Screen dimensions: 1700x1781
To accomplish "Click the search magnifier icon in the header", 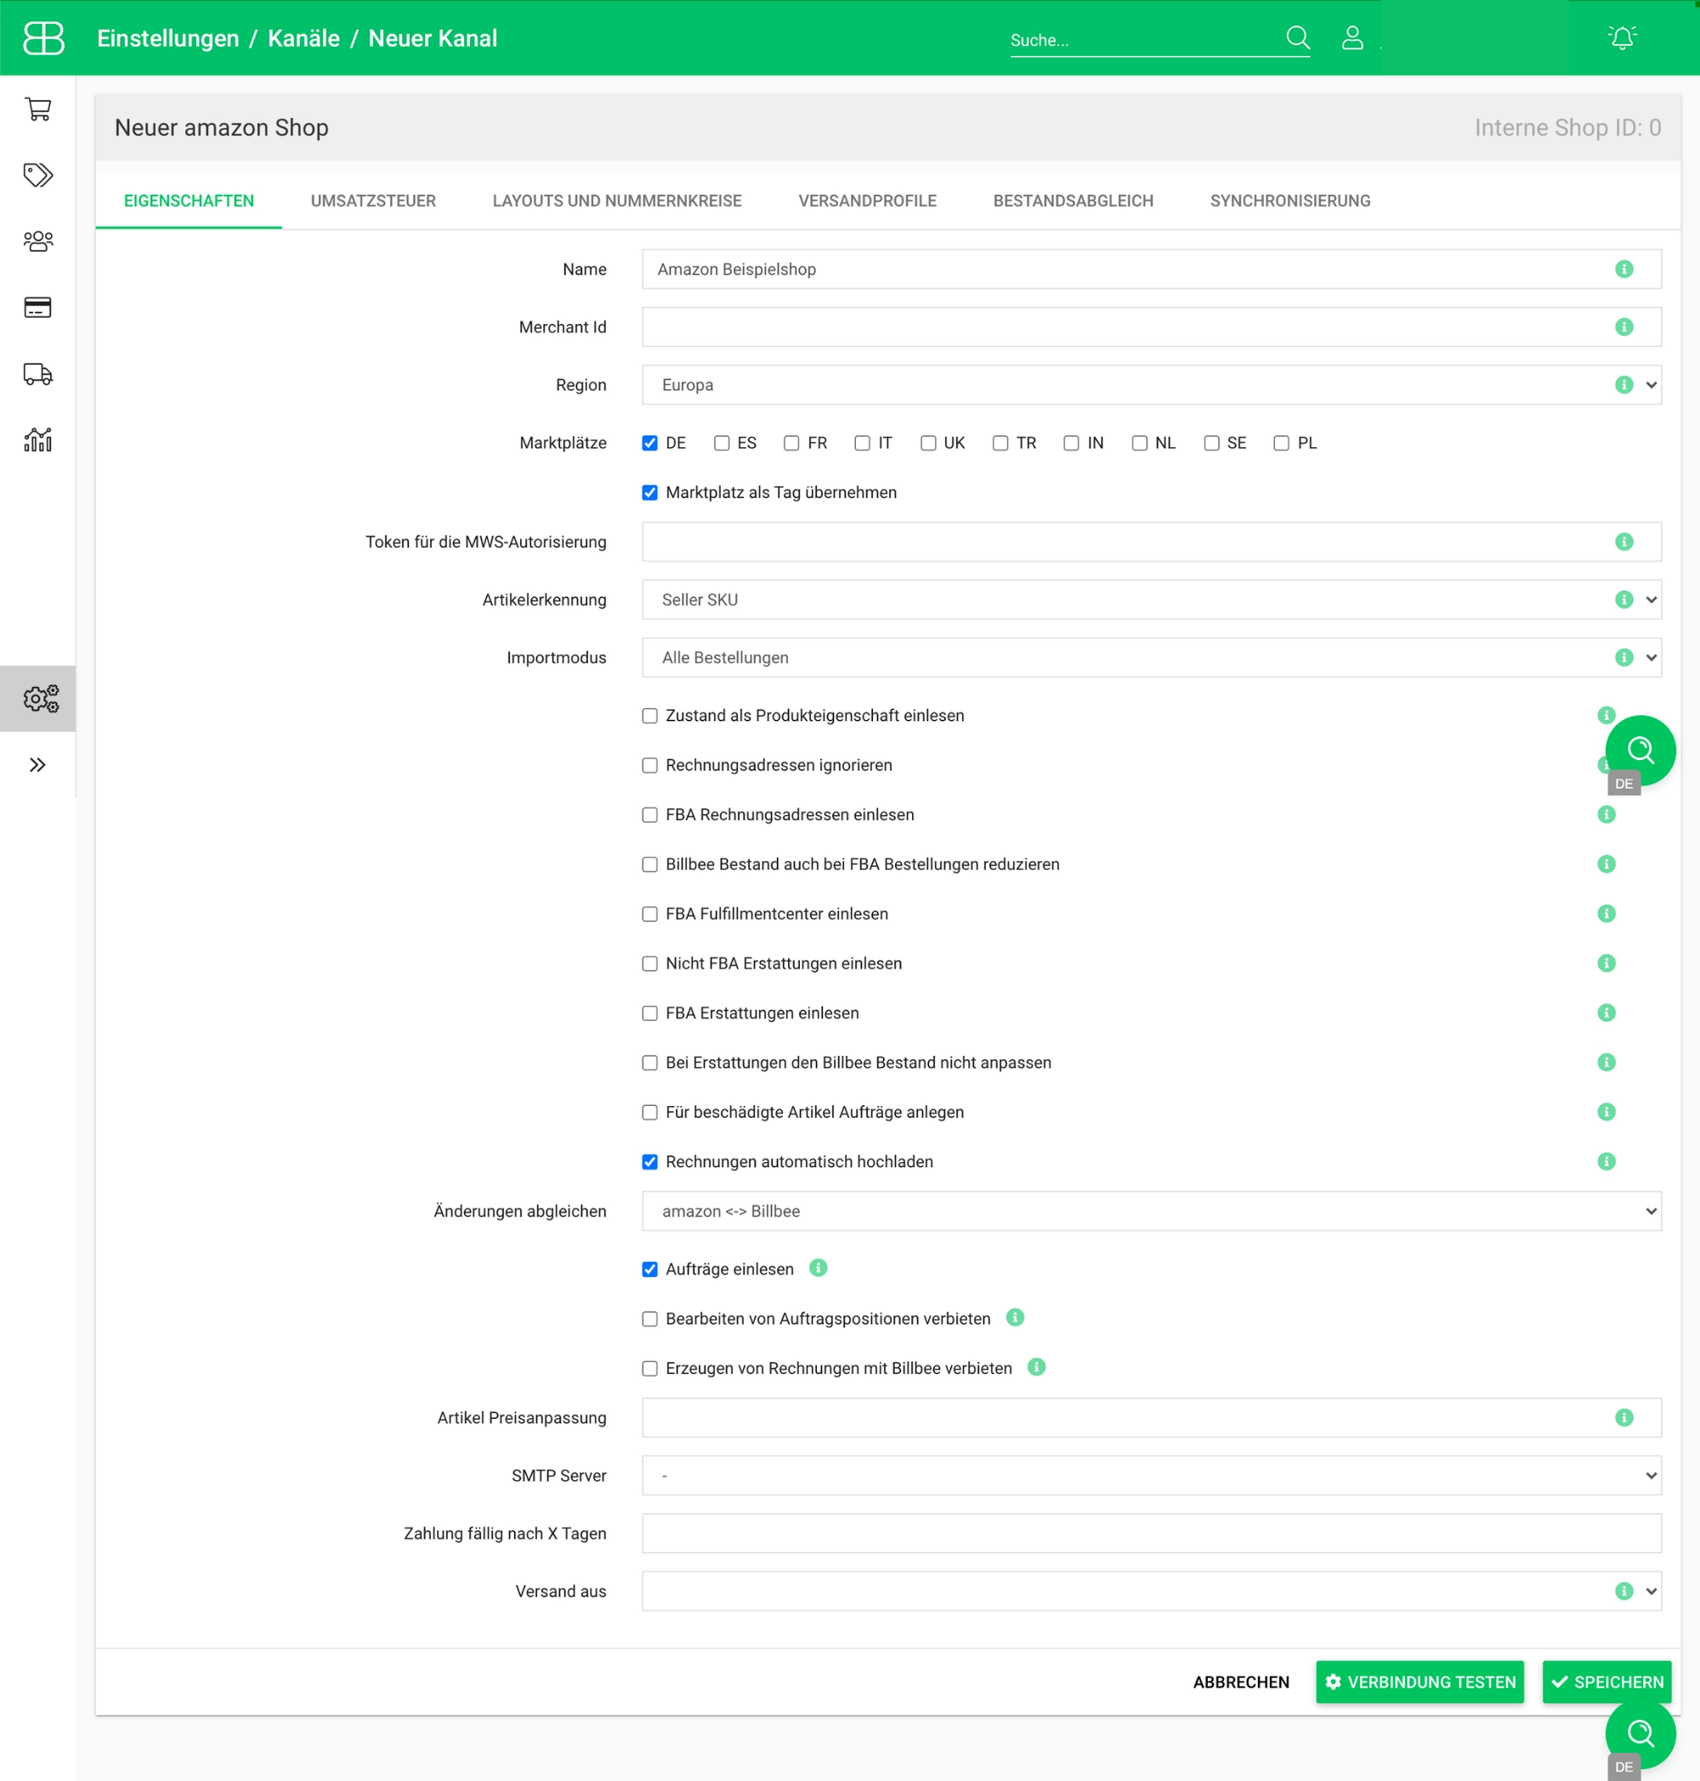I will (x=1298, y=38).
